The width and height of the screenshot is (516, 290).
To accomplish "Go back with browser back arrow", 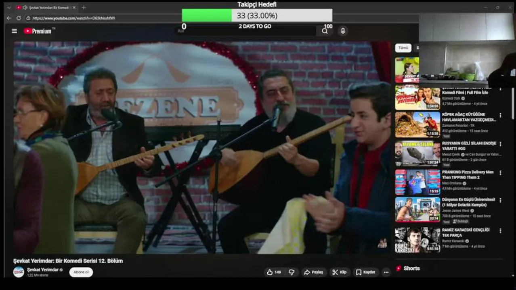I will click(x=9, y=18).
